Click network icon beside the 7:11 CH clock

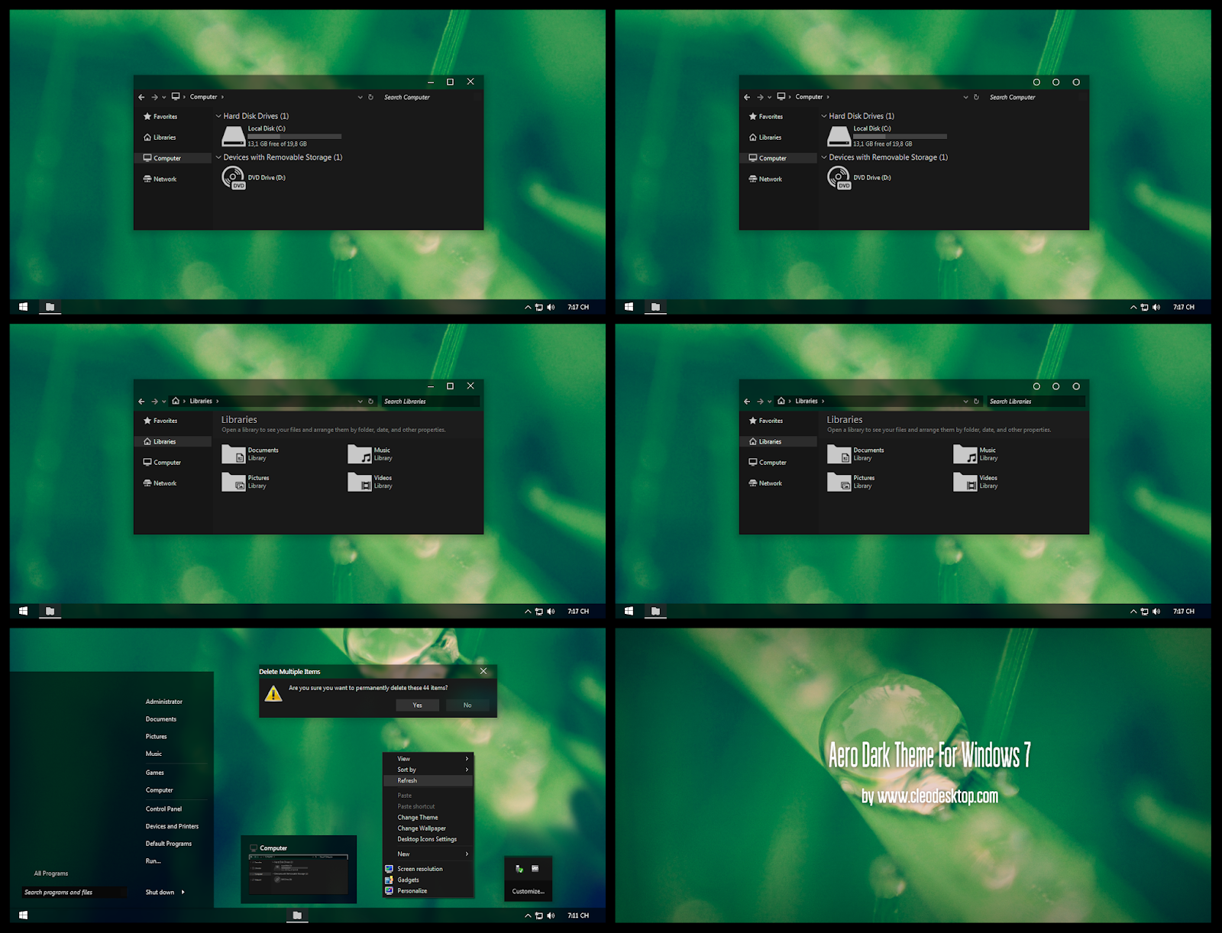point(539,915)
